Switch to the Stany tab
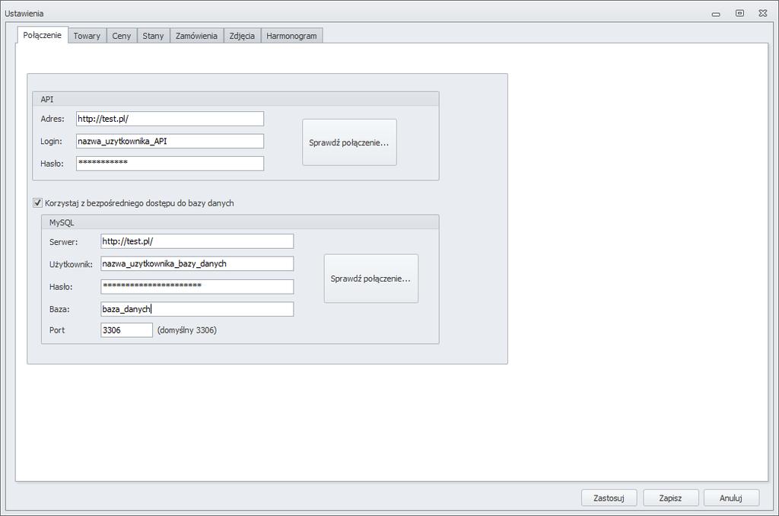Screen dimensions: 779x516 coord(153,36)
